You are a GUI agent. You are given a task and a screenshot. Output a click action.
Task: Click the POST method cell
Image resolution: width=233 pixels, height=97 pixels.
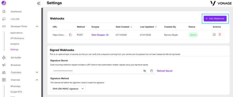80,35
